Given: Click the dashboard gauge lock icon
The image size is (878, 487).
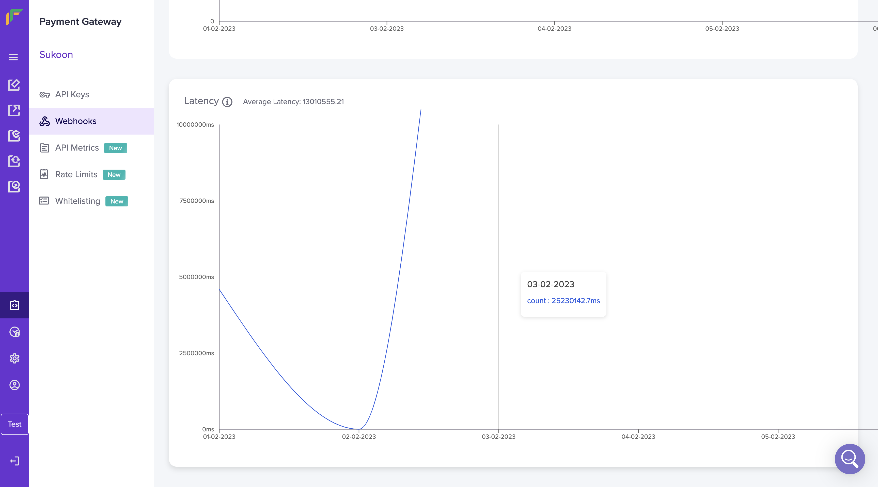Looking at the screenshot, I should click(14, 332).
